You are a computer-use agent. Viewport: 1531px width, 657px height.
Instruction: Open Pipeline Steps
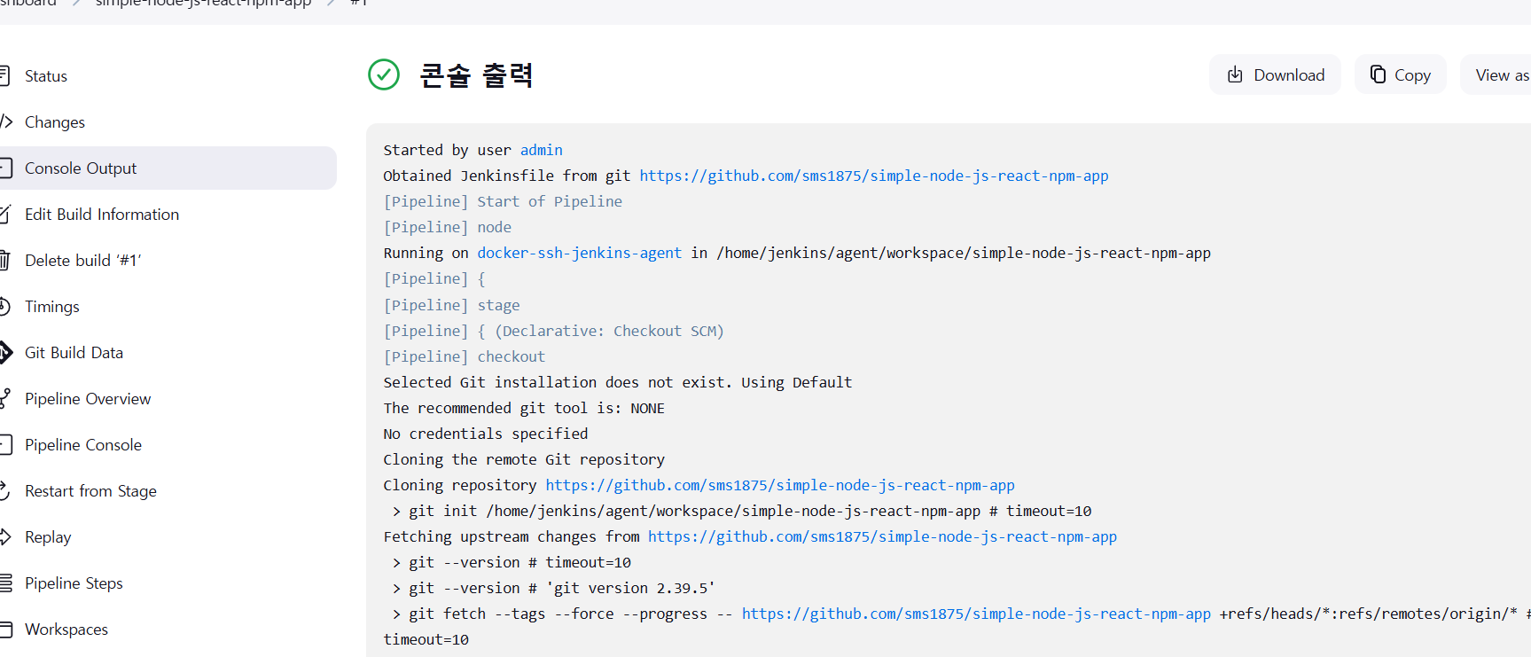[74, 583]
